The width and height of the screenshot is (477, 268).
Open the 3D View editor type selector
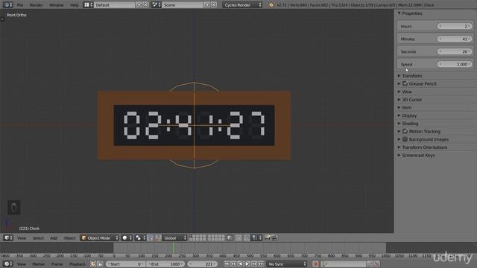[x=8, y=238]
